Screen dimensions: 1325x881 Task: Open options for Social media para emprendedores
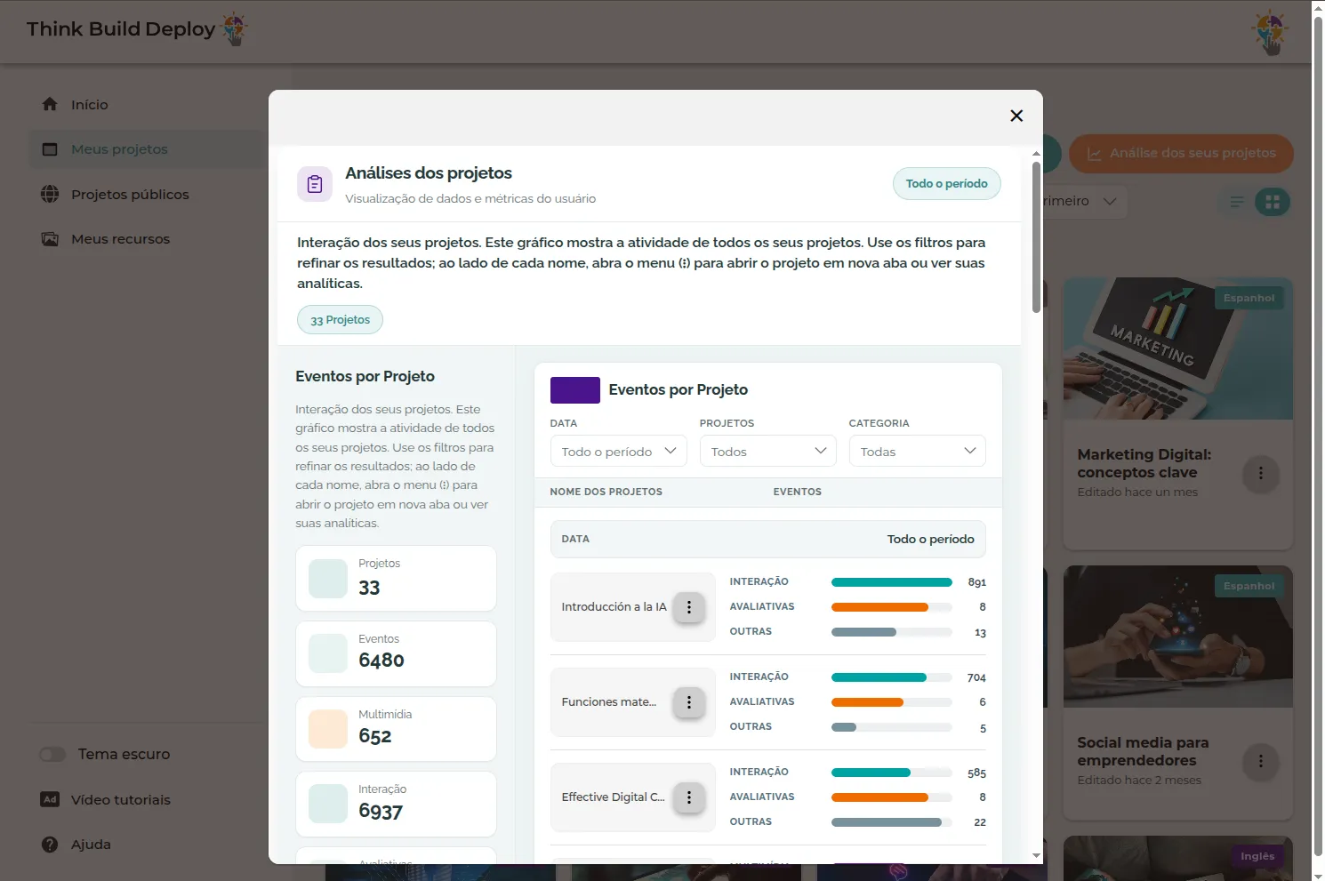(1260, 761)
